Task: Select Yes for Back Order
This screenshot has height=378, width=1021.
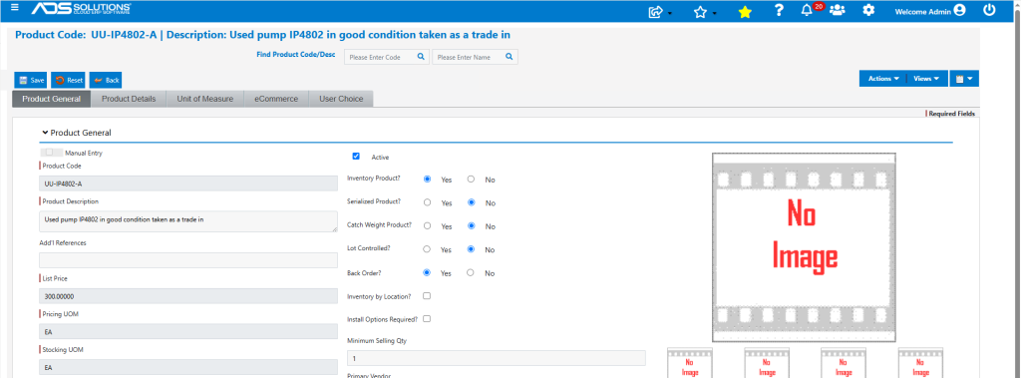Action: pos(427,273)
